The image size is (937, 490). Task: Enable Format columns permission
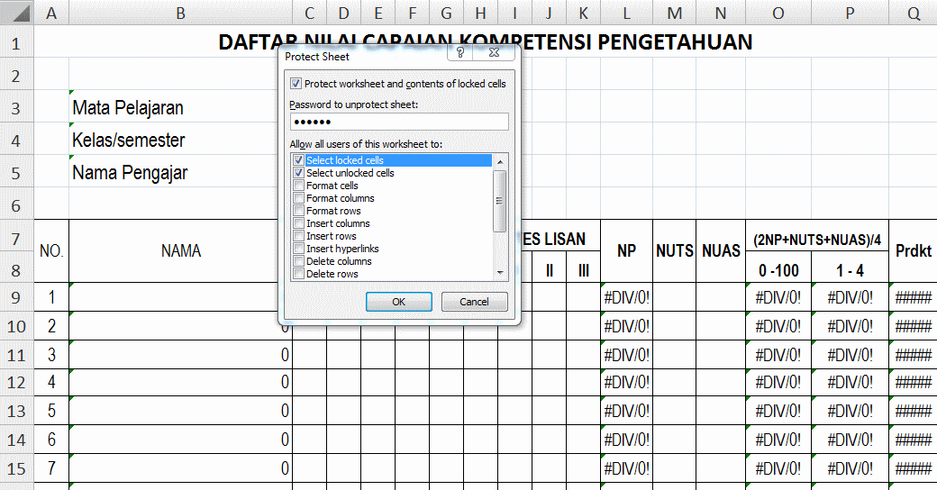tap(299, 198)
